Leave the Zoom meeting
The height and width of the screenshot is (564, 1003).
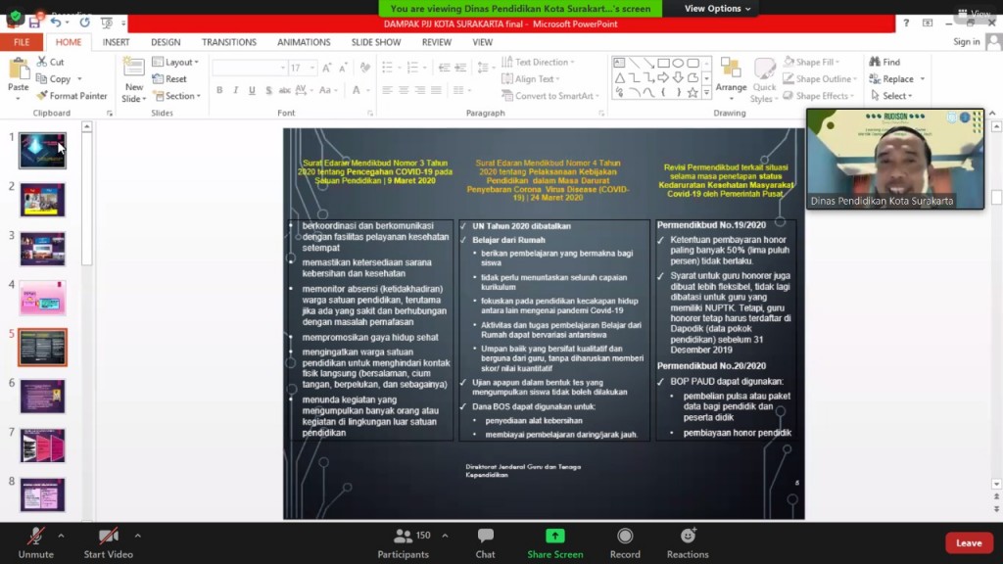tap(968, 542)
